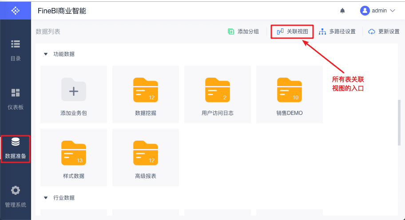Image resolution: width=405 pixels, height=220 pixels.
Task: Click the 多路径设置 hierarchy icon
Action: (x=322, y=31)
